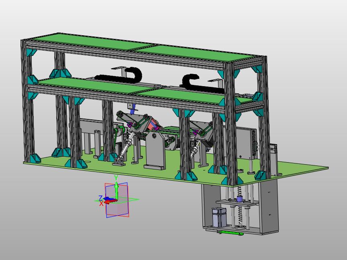Select the blue part below the middle shelf
347x260 pixels.
click(x=132, y=110)
